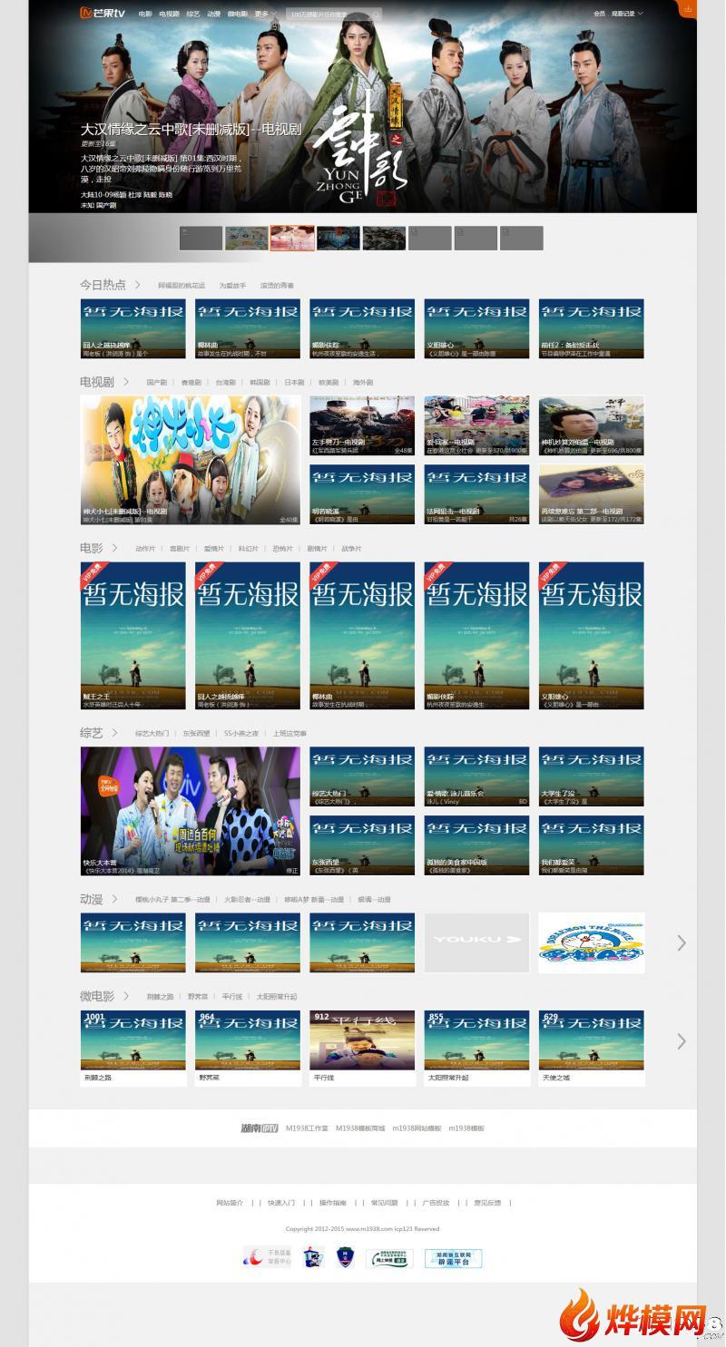Open the 大汉情缘之云中歌 banner title
The image size is (726, 1347).
191,129
